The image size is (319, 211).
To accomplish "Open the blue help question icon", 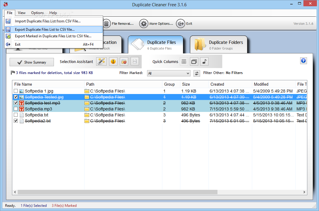I will (303, 61).
